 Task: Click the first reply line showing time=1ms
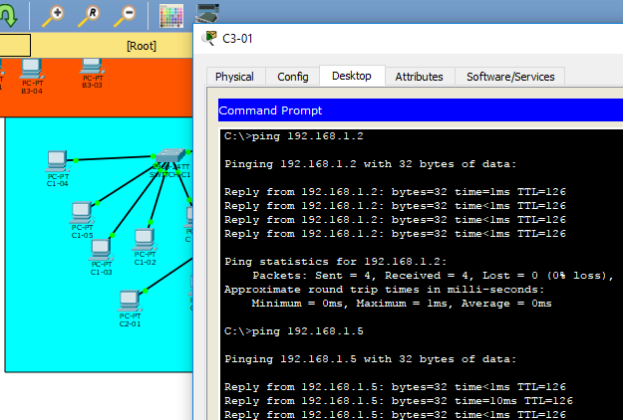395,192
